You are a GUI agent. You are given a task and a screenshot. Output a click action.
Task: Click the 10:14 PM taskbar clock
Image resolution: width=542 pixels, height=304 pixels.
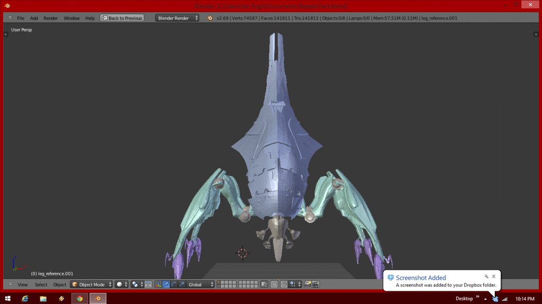(525, 299)
